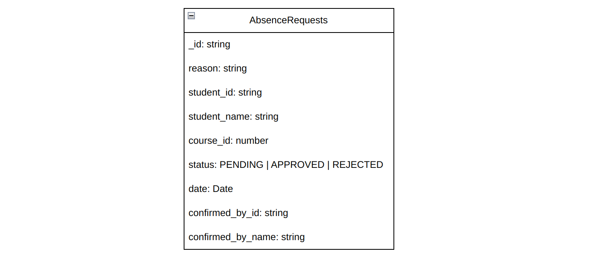Click the Date type of date field
The height and width of the screenshot is (259, 592).
(x=223, y=189)
